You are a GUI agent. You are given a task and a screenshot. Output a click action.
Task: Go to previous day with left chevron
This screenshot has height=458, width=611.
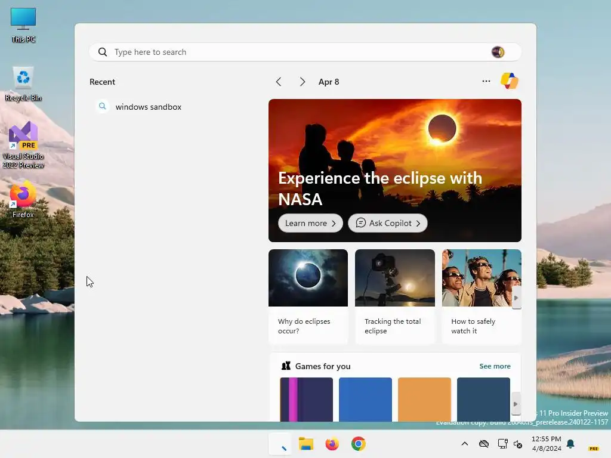pos(278,82)
